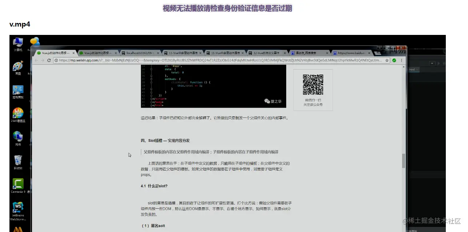Click the (1)匿名solt heading
This screenshot has width=468, height=232.
click(x=153, y=226)
